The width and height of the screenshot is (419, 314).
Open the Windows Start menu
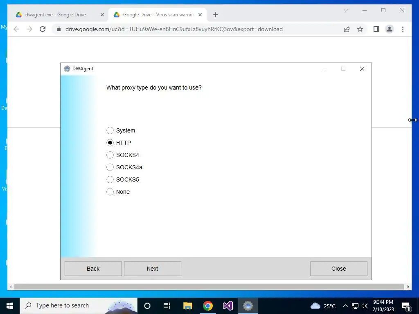point(10,306)
